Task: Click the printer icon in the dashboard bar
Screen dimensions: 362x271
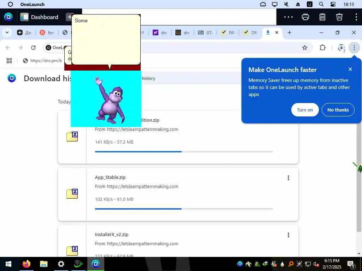Action: 305,17
